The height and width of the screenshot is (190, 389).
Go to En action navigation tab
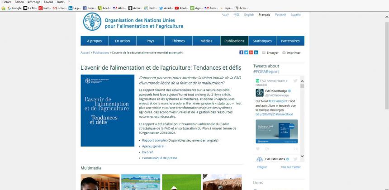pos(122,41)
